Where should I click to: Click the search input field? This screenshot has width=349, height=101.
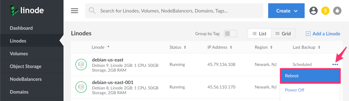tap(174, 11)
